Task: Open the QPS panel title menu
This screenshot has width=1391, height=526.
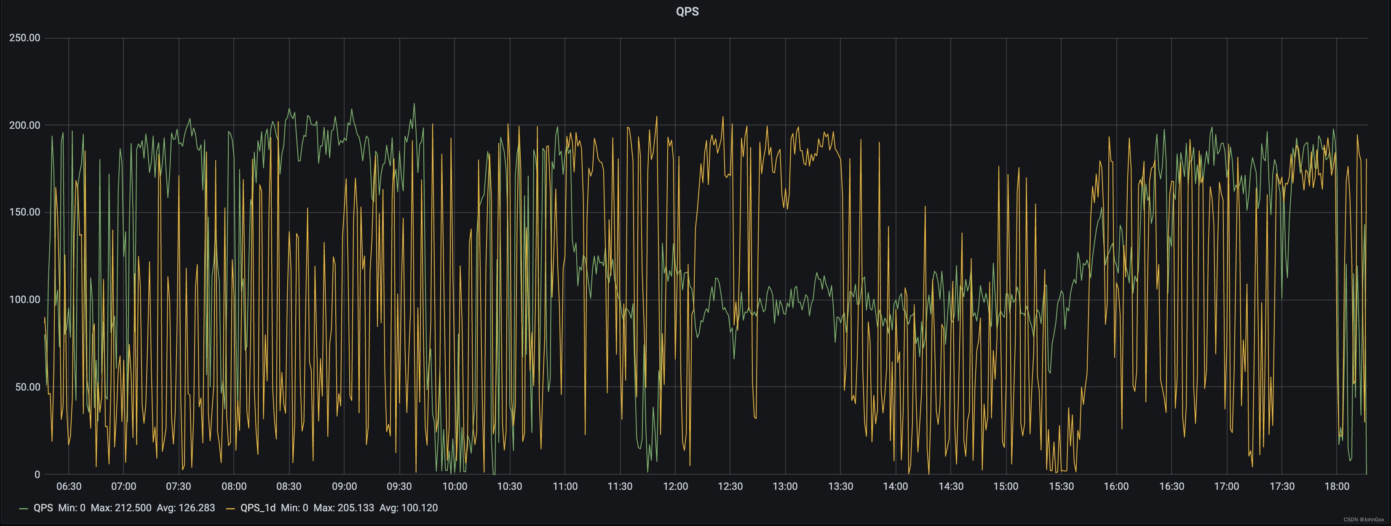Action: tap(687, 11)
